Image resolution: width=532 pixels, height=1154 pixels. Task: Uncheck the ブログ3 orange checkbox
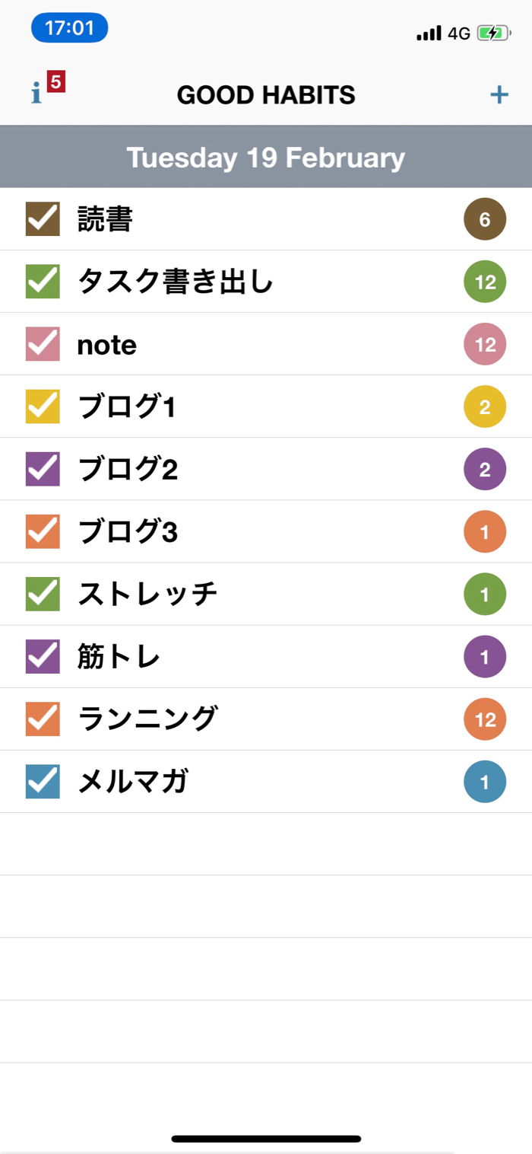[x=43, y=531]
